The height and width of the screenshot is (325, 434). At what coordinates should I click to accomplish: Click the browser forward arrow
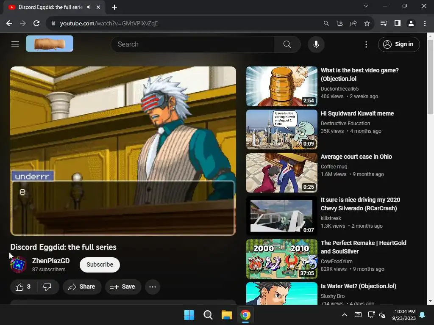pyautogui.click(x=23, y=24)
